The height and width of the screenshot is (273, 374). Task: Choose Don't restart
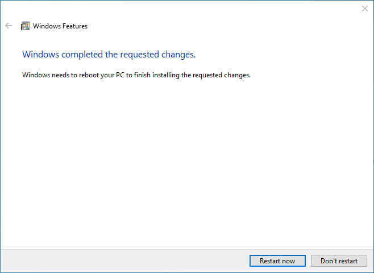(x=339, y=261)
